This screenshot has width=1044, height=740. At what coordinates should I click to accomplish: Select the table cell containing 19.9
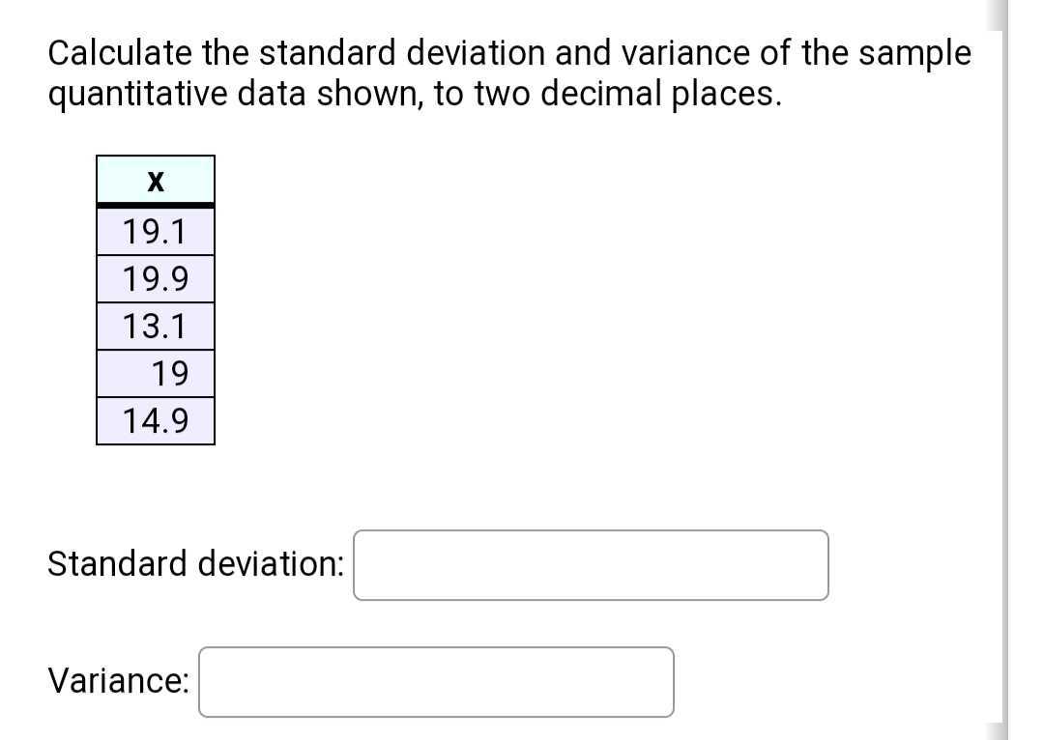[x=155, y=278]
